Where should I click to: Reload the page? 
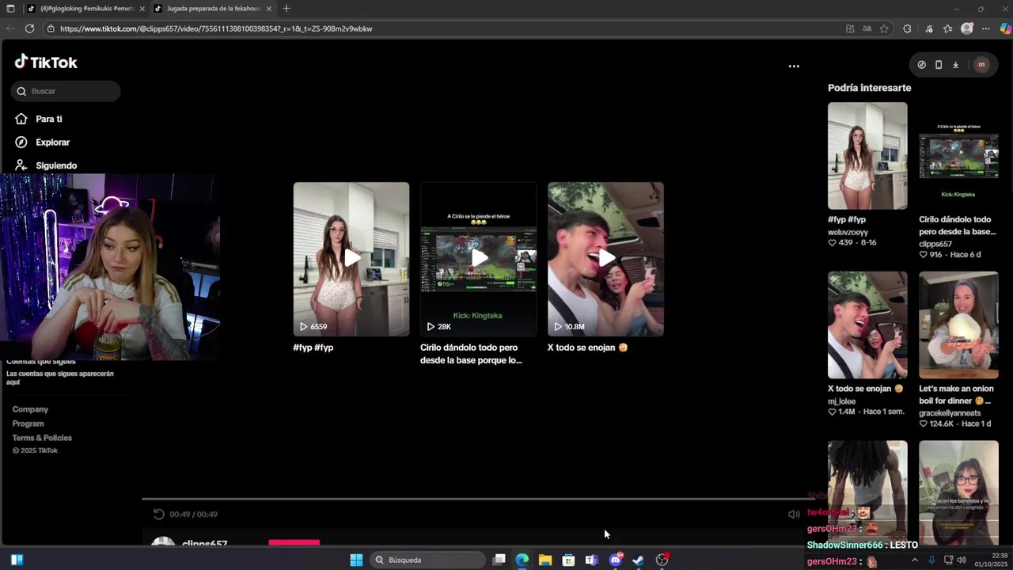point(29,28)
